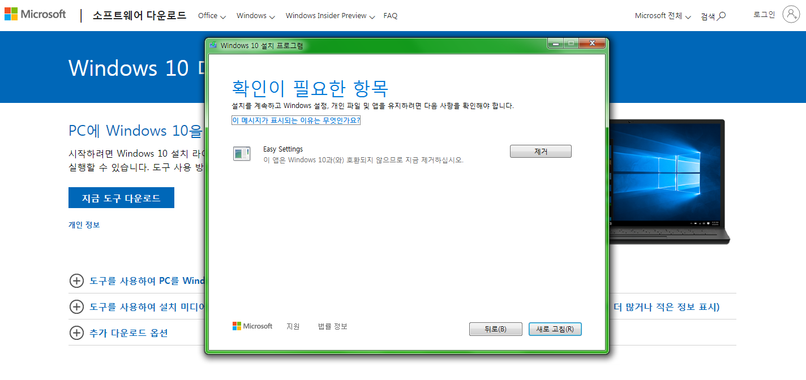Click the laptop image on the webpage
The width and height of the screenshot is (806, 380).
click(669, 182)
